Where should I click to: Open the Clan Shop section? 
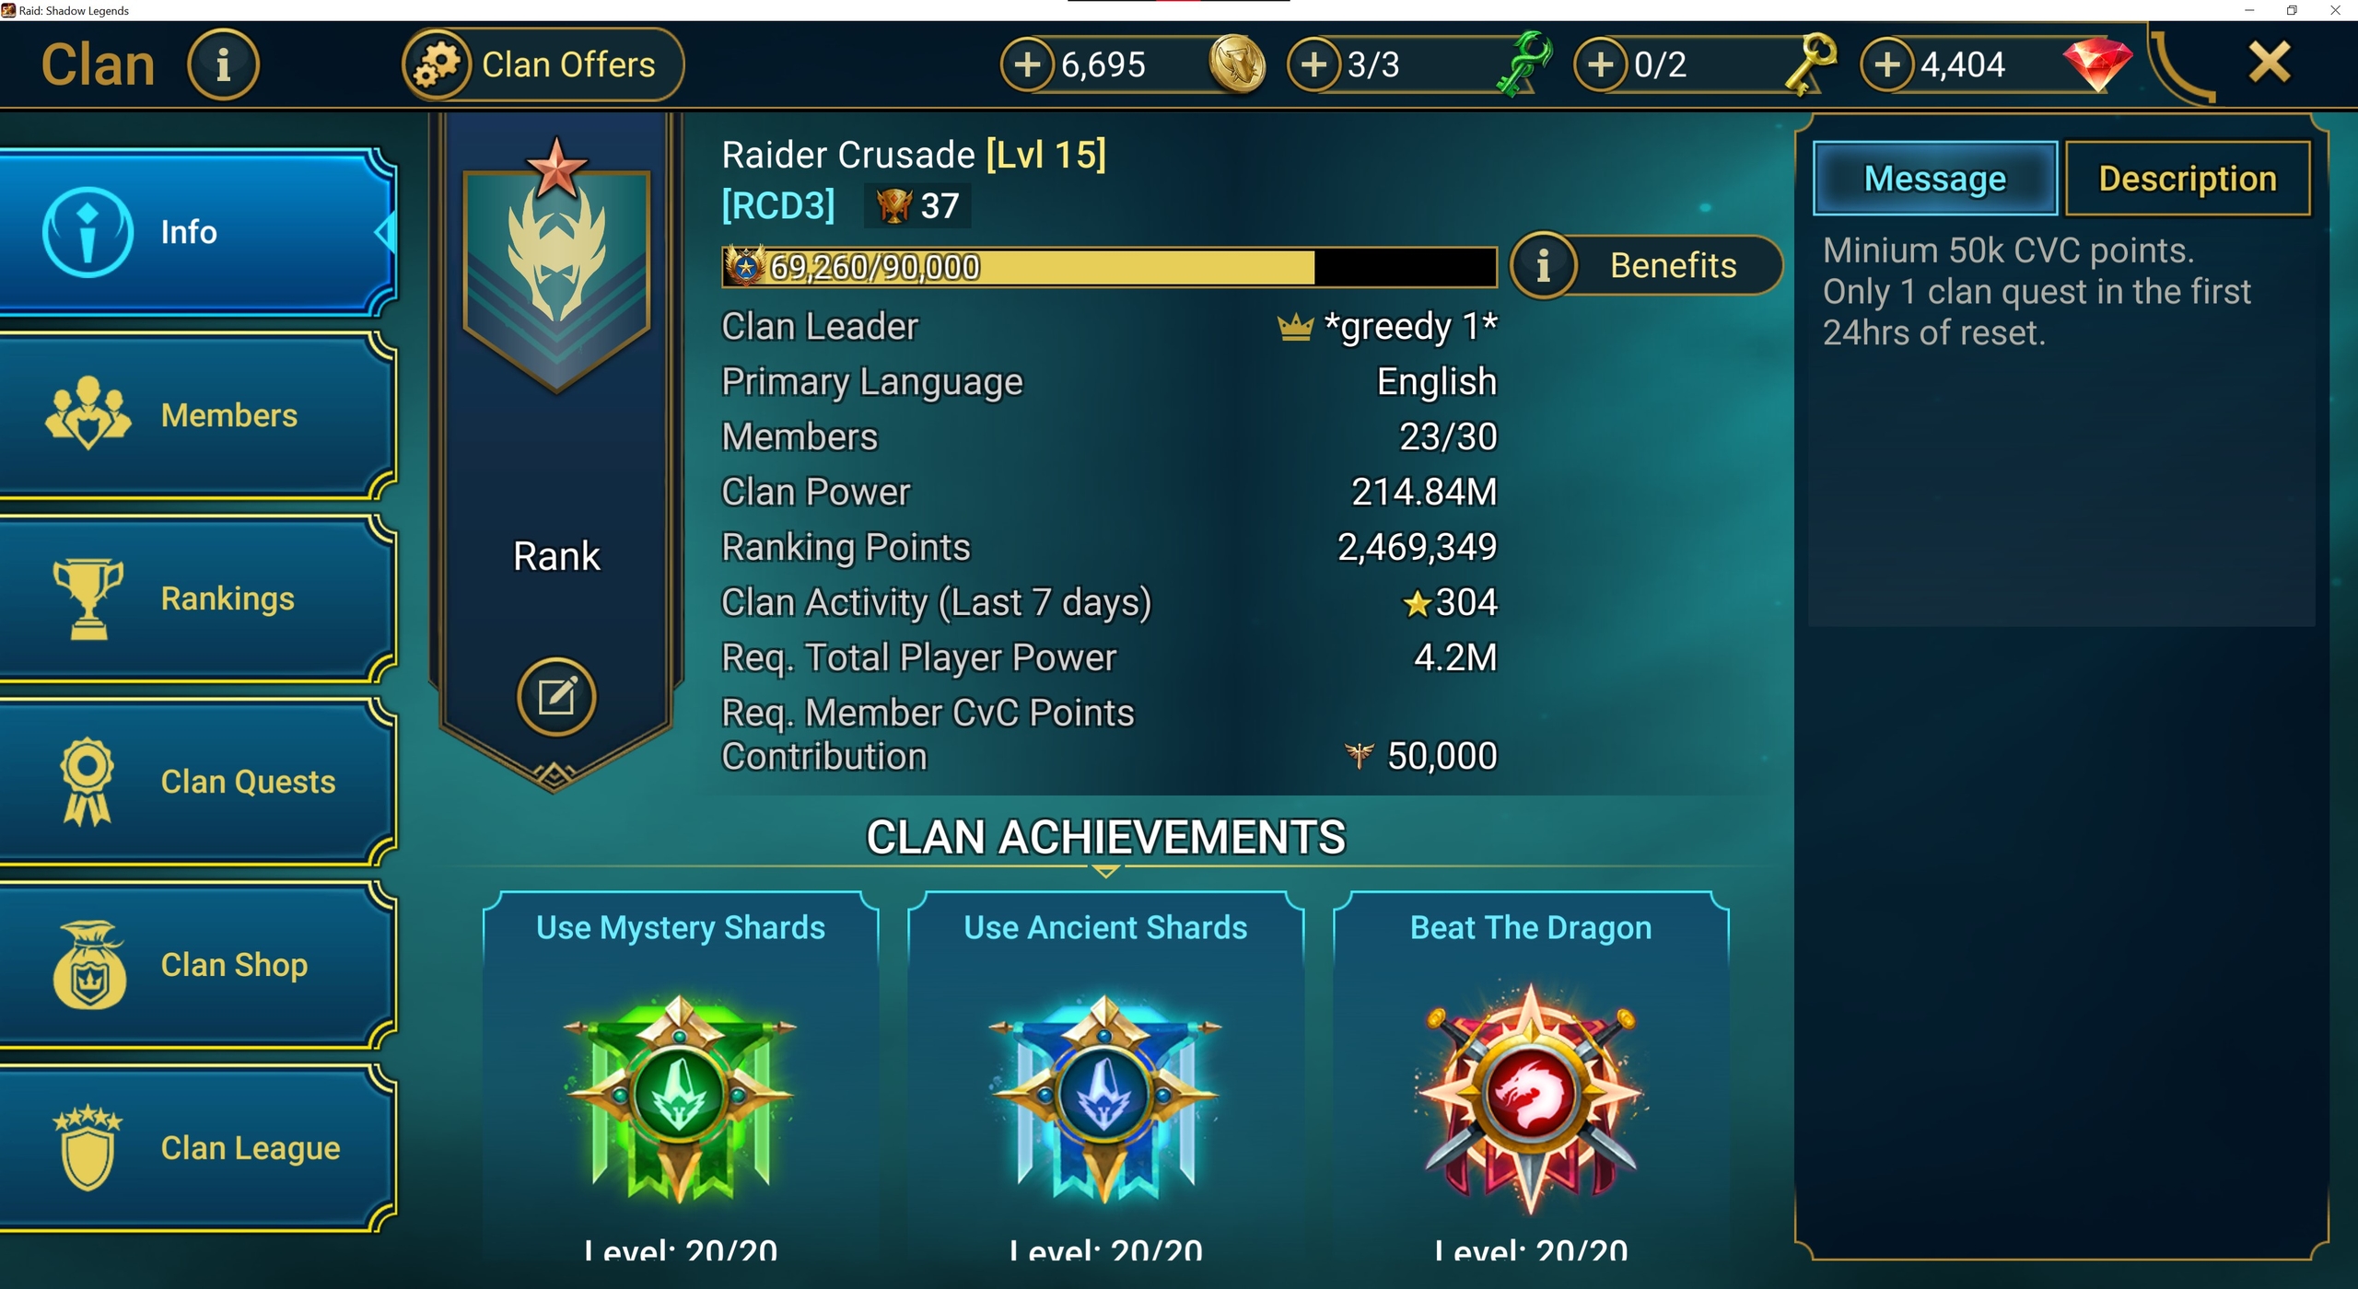point(196,965)
